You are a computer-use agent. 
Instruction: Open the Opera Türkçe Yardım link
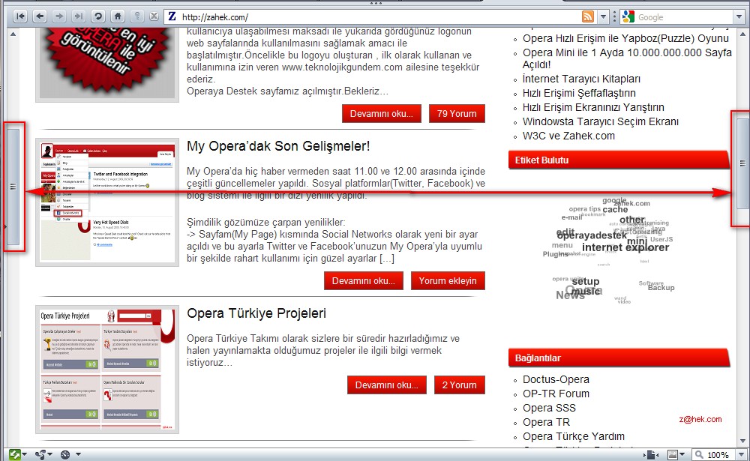(574, 436)
